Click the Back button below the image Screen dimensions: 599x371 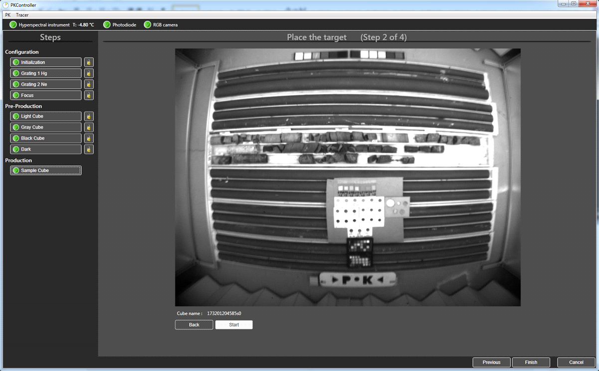[x=194, y=324]
